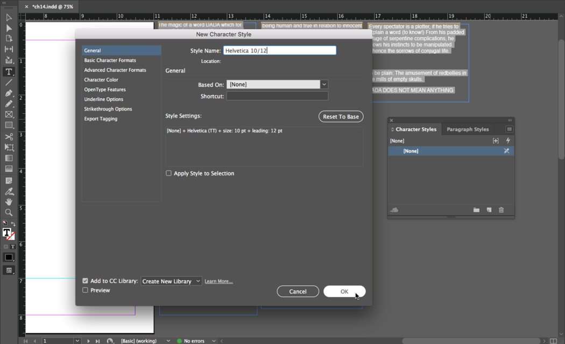Select the Type tool in the toolbar
The height and width of the screenshot is (344, 565).
coord(9,71)
